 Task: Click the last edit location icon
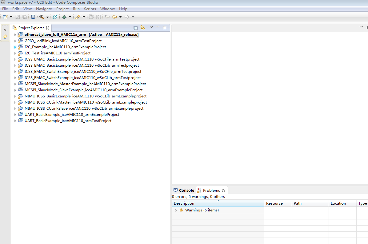[107, 17]
